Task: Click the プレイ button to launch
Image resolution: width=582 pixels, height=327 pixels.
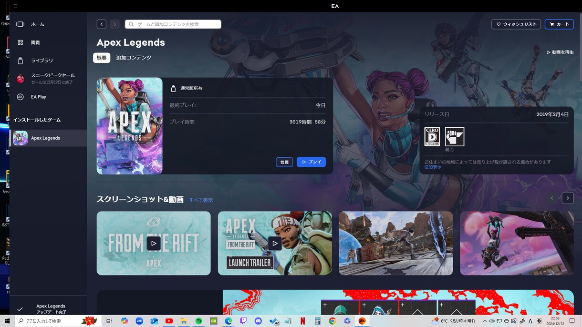Action: [x=311, y=162]
